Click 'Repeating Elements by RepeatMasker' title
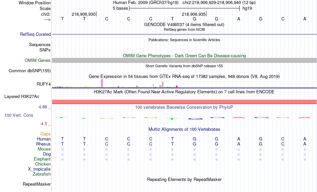The width and height of the screenshot is (317, 192). point(185,179)
